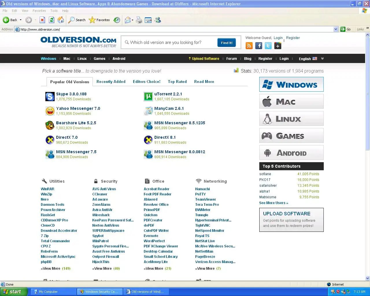
Task: Click the Messenger toolbar icon
Action: [x=158, y=20]
